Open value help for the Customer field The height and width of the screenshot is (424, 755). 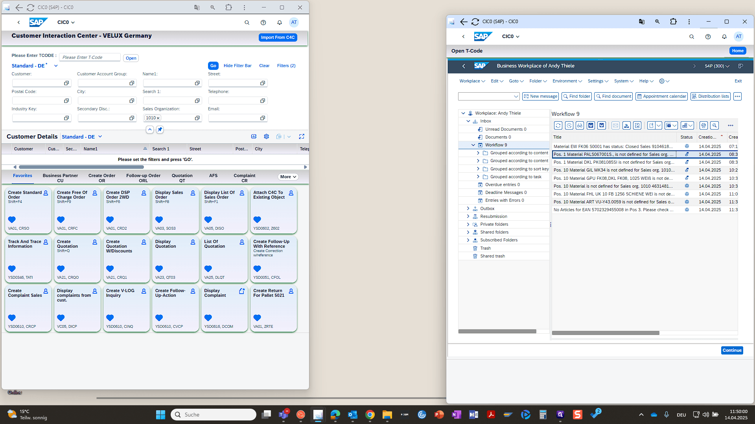(x=66, y=83)
